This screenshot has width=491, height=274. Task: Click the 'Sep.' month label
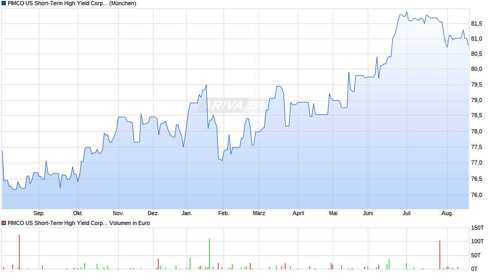click(x=39, y=214)
